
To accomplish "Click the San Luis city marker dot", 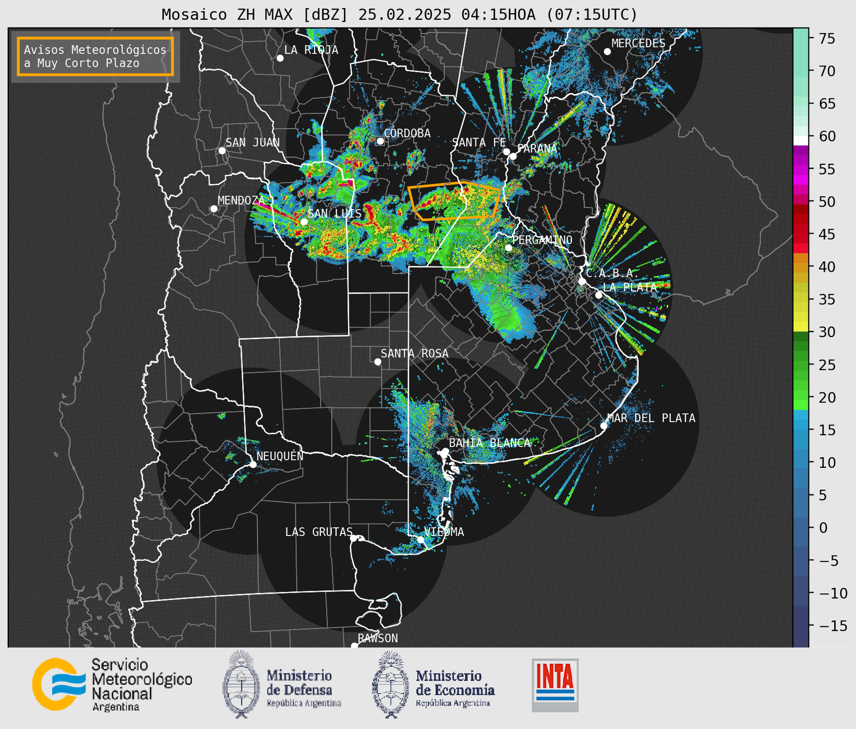I will point(304,222).
